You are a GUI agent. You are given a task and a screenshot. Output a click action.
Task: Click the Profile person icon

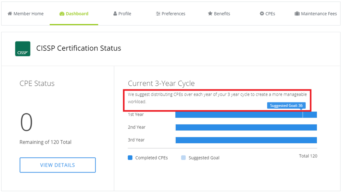115,14
